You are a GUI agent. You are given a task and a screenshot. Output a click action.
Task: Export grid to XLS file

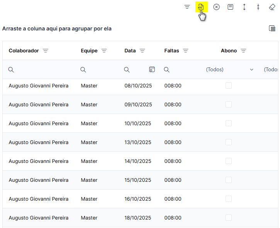201,7
